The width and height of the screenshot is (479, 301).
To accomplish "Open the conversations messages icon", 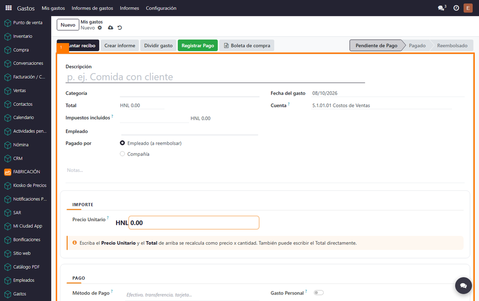I will [x=442, y=8].
